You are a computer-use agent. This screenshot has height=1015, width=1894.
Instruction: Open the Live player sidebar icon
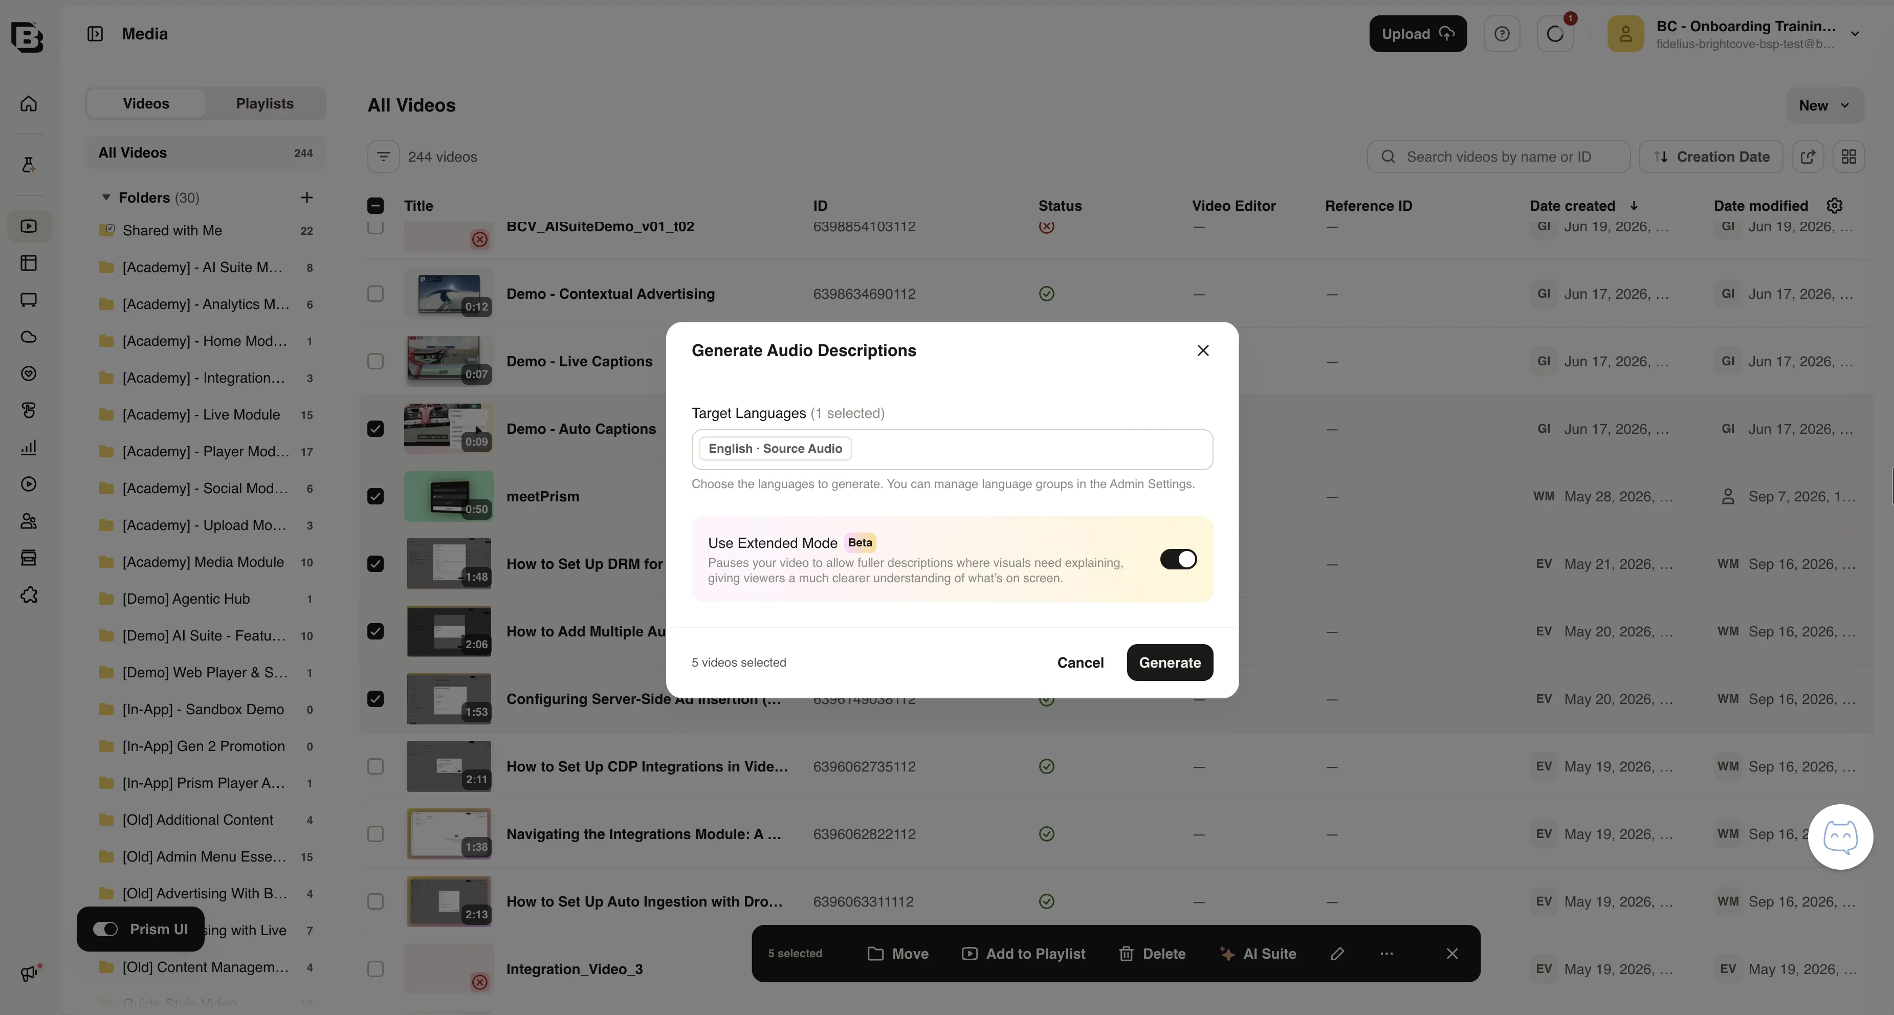tap(29, 484)
